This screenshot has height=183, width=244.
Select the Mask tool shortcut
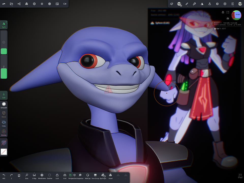[x=4, y=114]
